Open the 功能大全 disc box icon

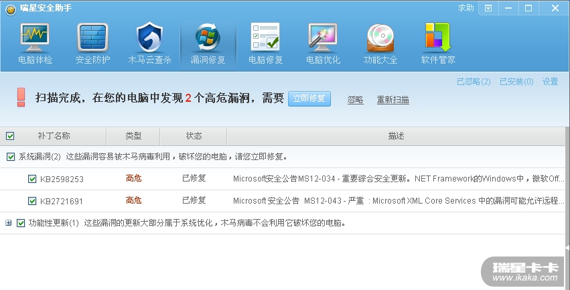point(380,38)
